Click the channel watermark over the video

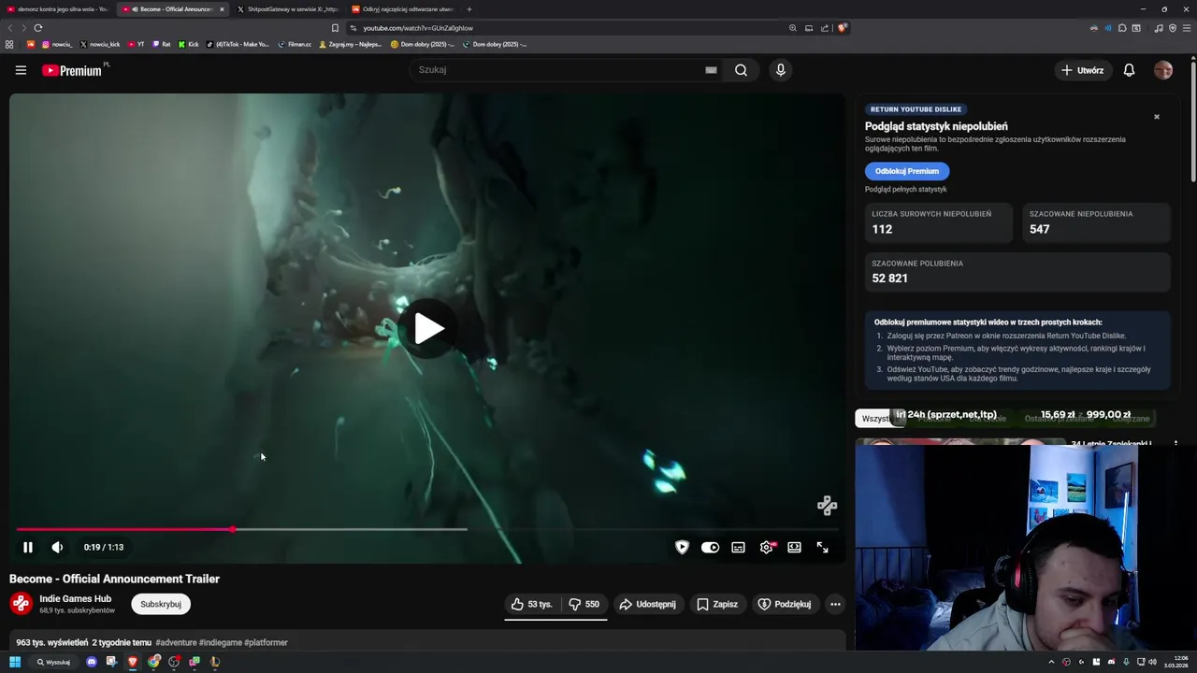click(827, 506)
